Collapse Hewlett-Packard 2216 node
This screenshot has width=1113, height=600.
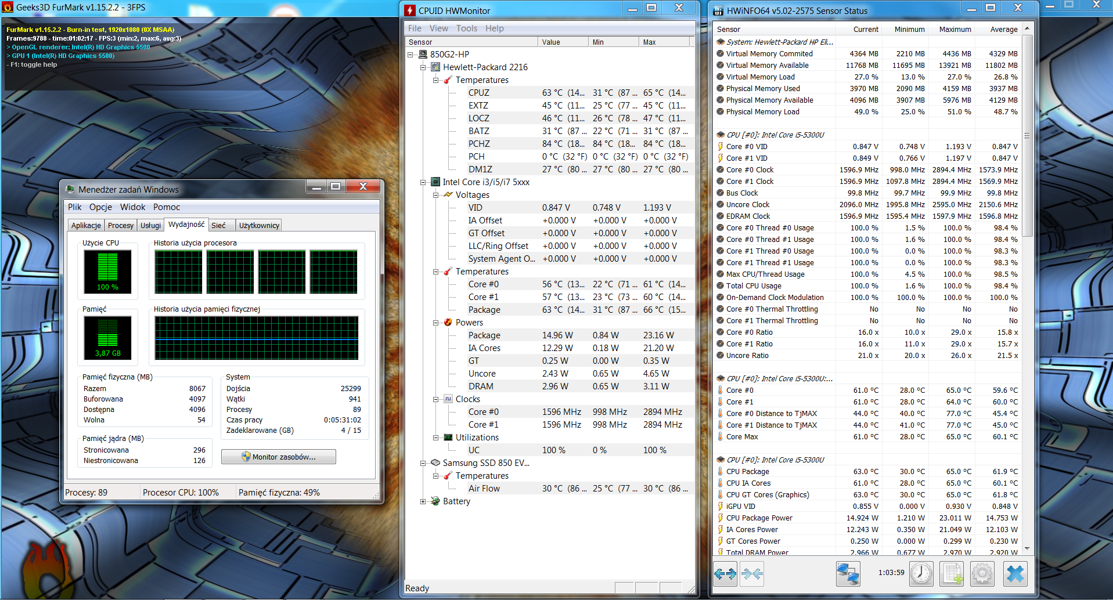tap(423, 67)
